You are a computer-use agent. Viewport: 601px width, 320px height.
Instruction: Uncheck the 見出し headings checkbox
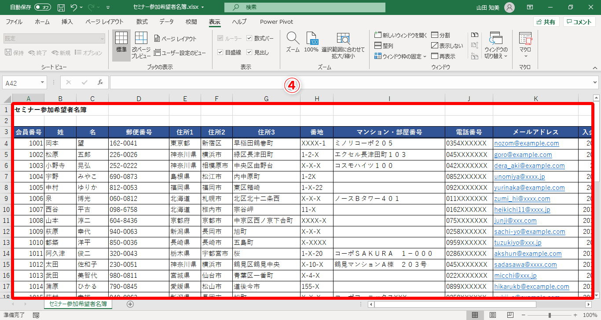point(249,52)
